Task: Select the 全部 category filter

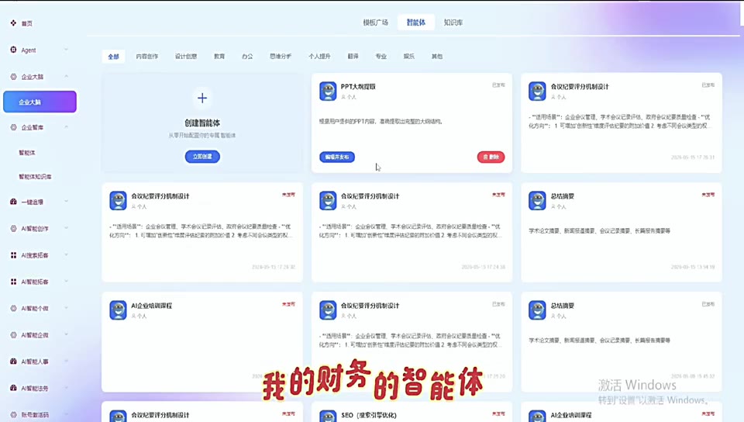Action: tap(113, 57)
